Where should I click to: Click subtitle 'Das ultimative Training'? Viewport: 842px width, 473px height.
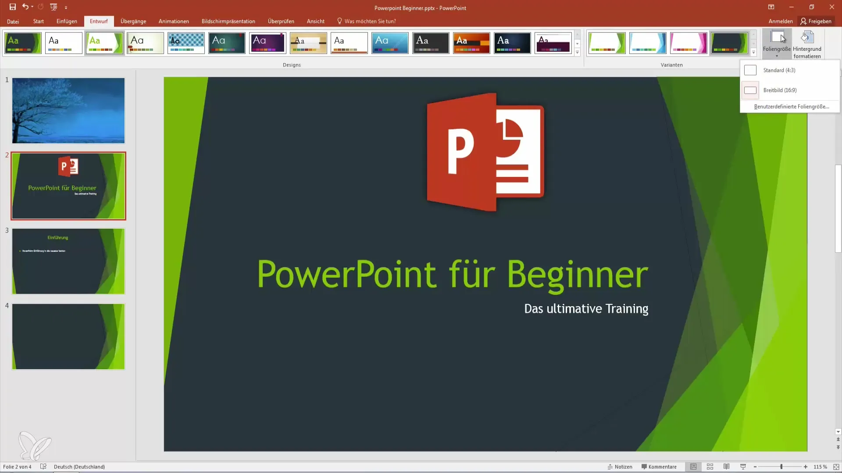(x=586, y=309)
